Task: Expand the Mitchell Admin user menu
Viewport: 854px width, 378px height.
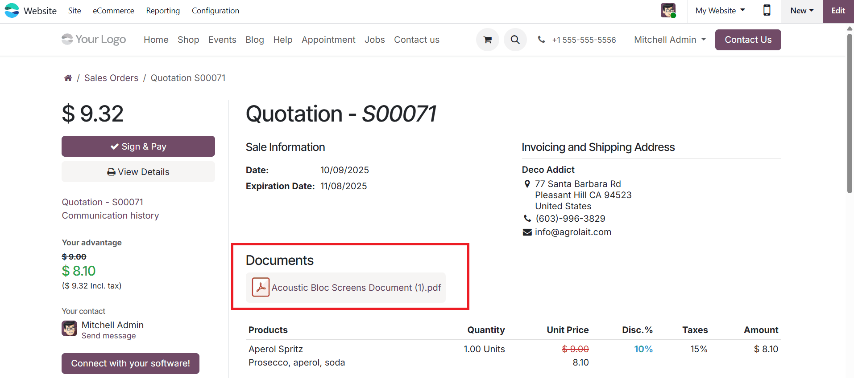Action: click(x=670, y=40)
